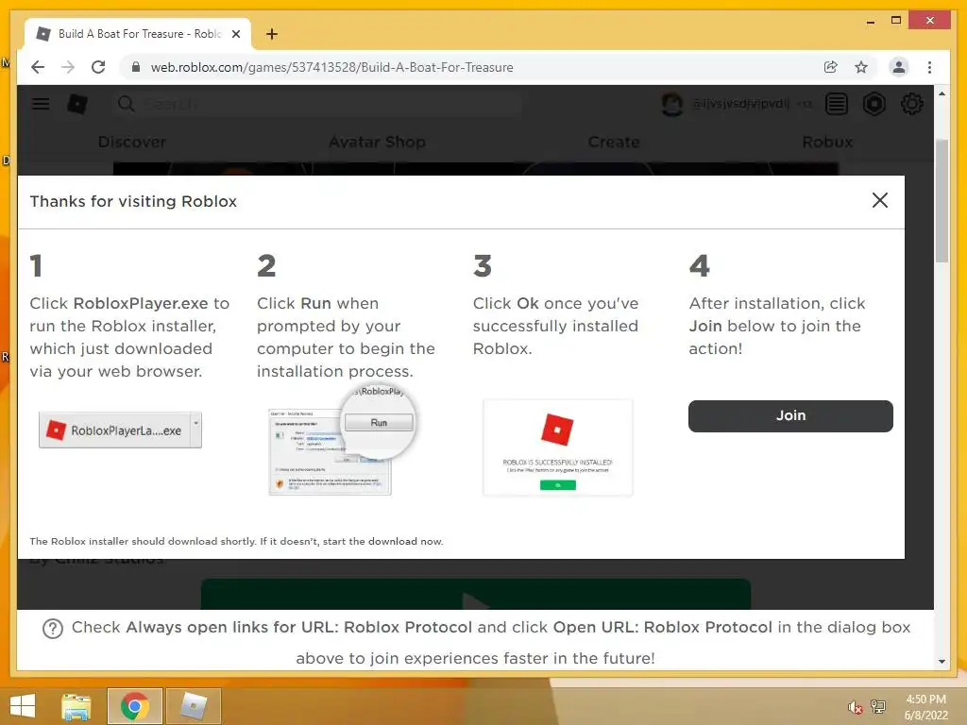967x725 pixels.
Task: Click the browser Back arrow
Action: point(38,67)
